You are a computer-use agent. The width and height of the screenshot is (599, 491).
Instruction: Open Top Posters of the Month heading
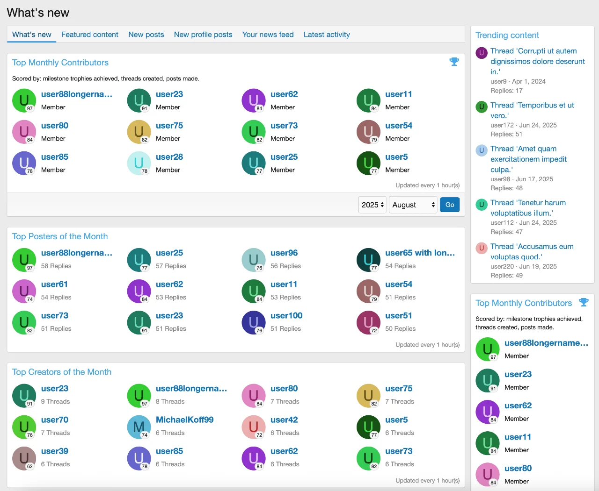pos(60,236)
